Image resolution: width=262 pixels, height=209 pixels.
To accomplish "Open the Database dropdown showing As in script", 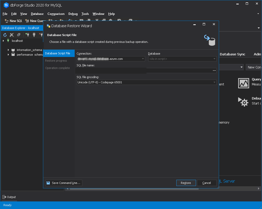I will (x=214, y=59).
